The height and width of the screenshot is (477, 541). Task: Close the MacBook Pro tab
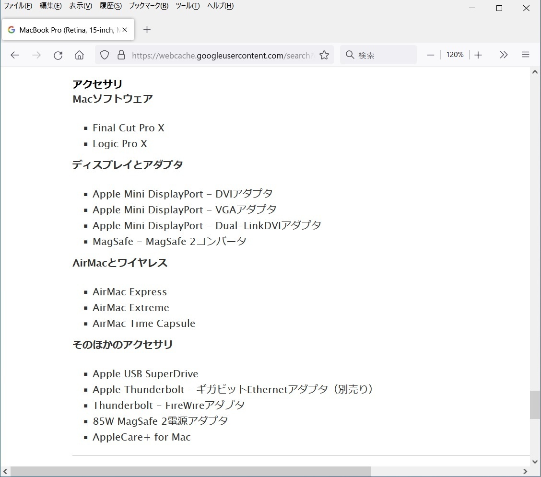coord(125,30)
